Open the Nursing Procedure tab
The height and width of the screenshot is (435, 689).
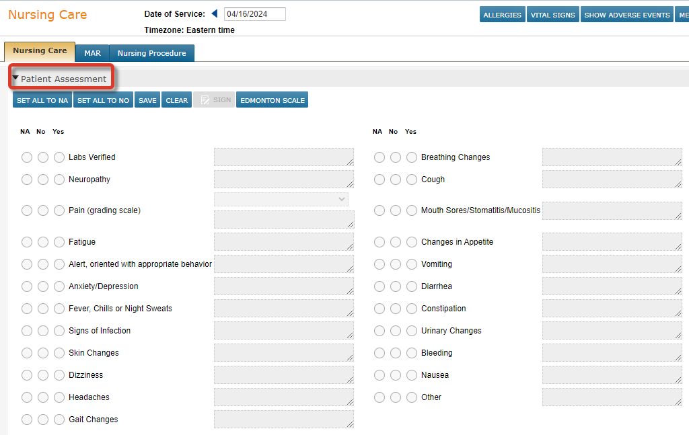(151, 53)
